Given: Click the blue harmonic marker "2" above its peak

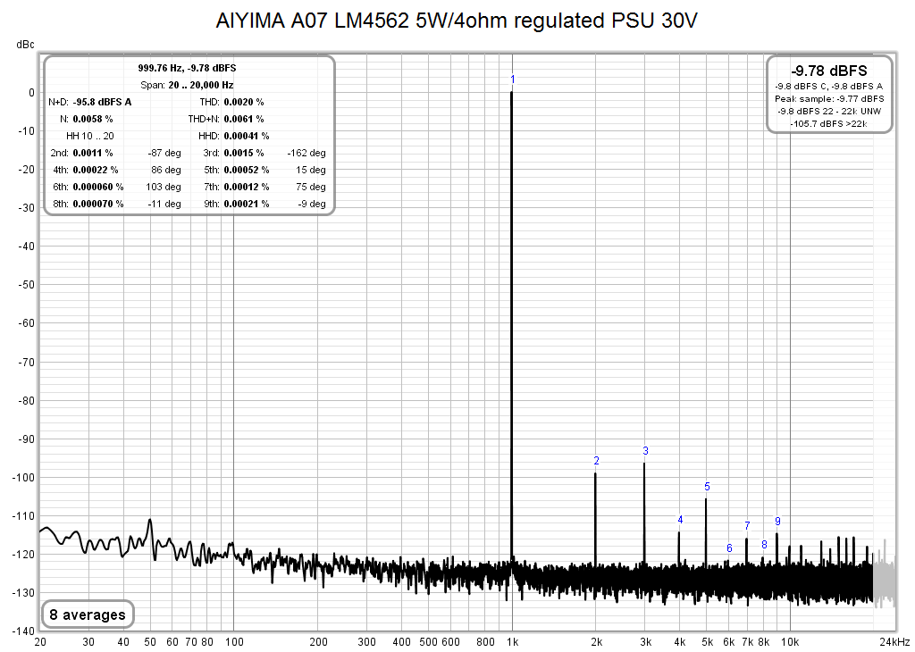Looking at the screenshot, I should pos(596,461).
